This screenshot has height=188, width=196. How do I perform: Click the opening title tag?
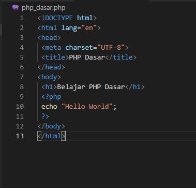[55, 57]
